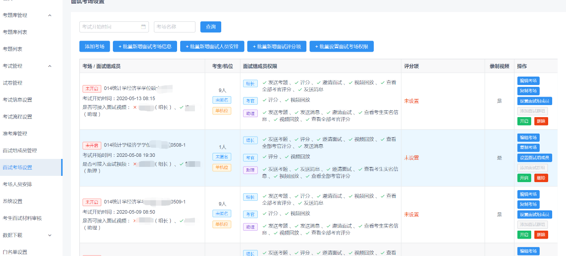Viewport: 566px width, 256px height.
Task: Click the 组长 tag in the 0508-1 row
Action: coord(250,140)
